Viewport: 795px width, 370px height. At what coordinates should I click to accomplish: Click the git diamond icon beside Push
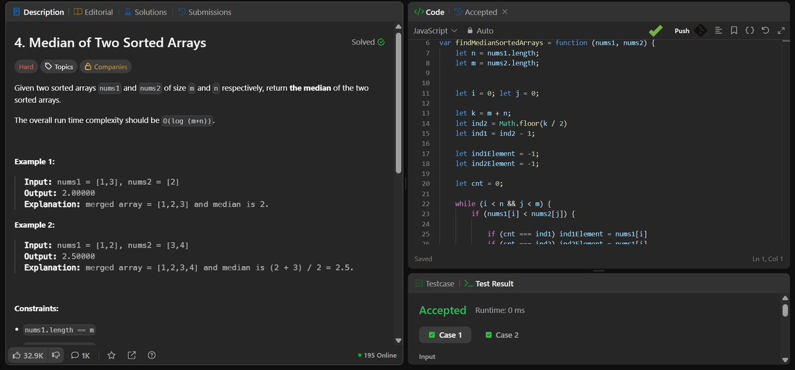click(700, 30)
